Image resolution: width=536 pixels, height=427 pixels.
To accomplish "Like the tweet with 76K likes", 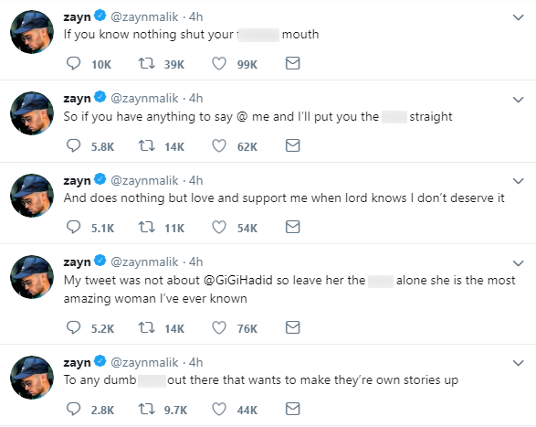I will [x=219, y=327].
